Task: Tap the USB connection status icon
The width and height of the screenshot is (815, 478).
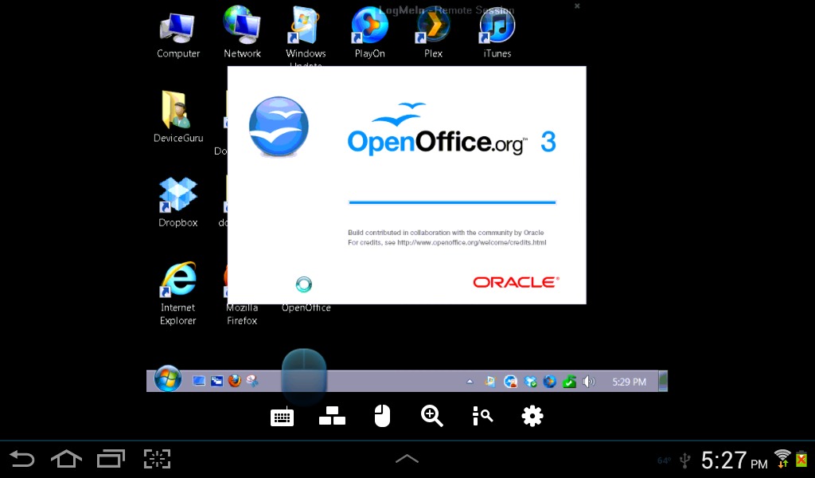Action: 685,460
